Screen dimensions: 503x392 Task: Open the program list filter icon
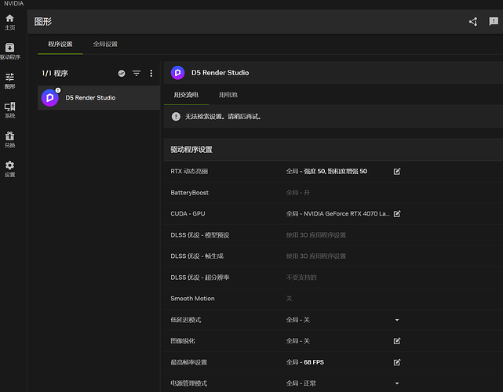137,74
